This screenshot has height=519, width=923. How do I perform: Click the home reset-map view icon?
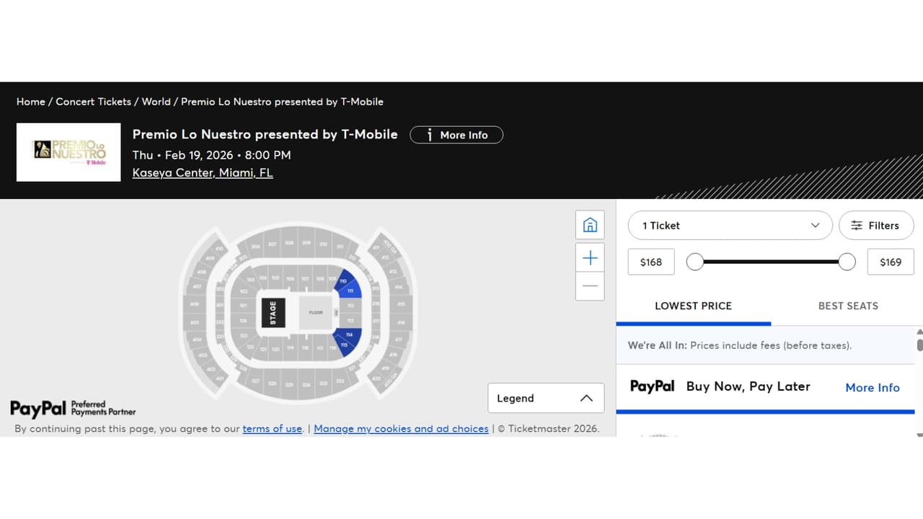point(590,225)
